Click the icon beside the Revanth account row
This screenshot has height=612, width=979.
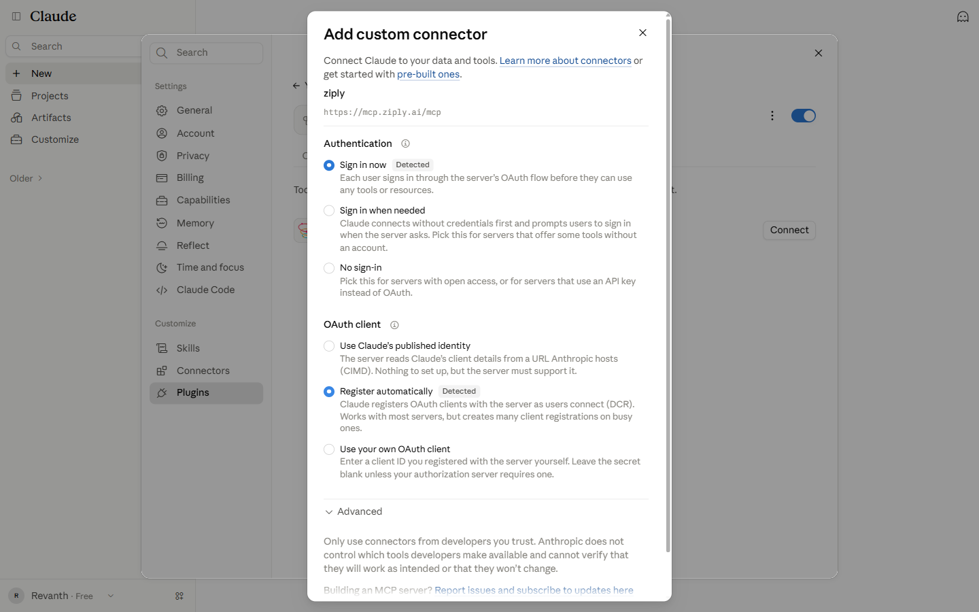click(x=179, y=596)
